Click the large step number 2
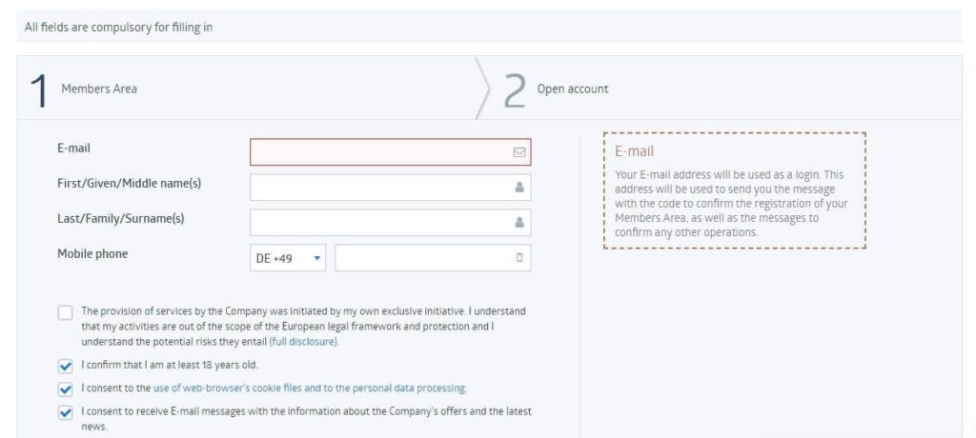This screenshot has height=438, width=976. click(515, 90)
